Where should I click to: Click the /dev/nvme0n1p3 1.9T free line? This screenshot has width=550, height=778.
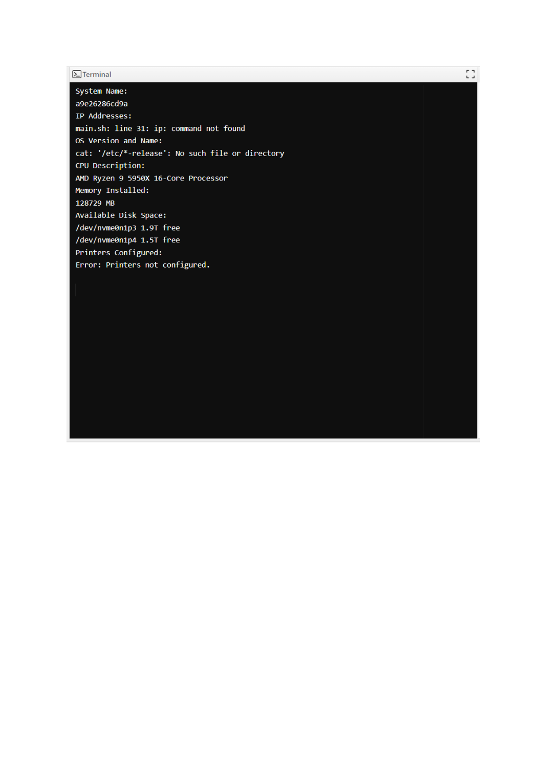[127, 228]
